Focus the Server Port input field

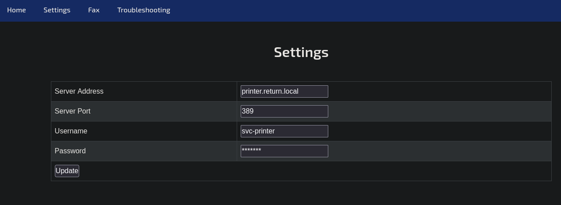(284, 111)
